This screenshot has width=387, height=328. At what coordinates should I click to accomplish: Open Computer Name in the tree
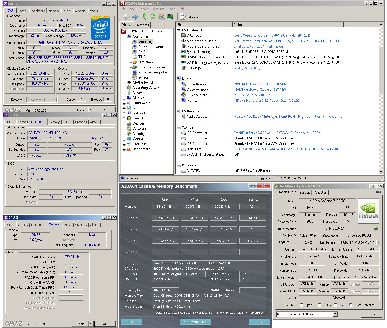click(x=151, y=47)
